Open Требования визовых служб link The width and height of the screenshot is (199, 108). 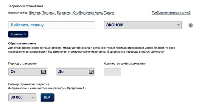pyautogui.click(x=171, y=12)
